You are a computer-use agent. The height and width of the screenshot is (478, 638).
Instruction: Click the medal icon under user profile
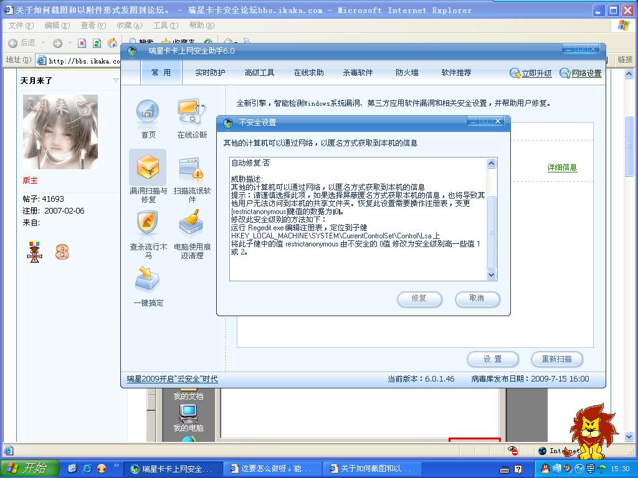[34, 251]
